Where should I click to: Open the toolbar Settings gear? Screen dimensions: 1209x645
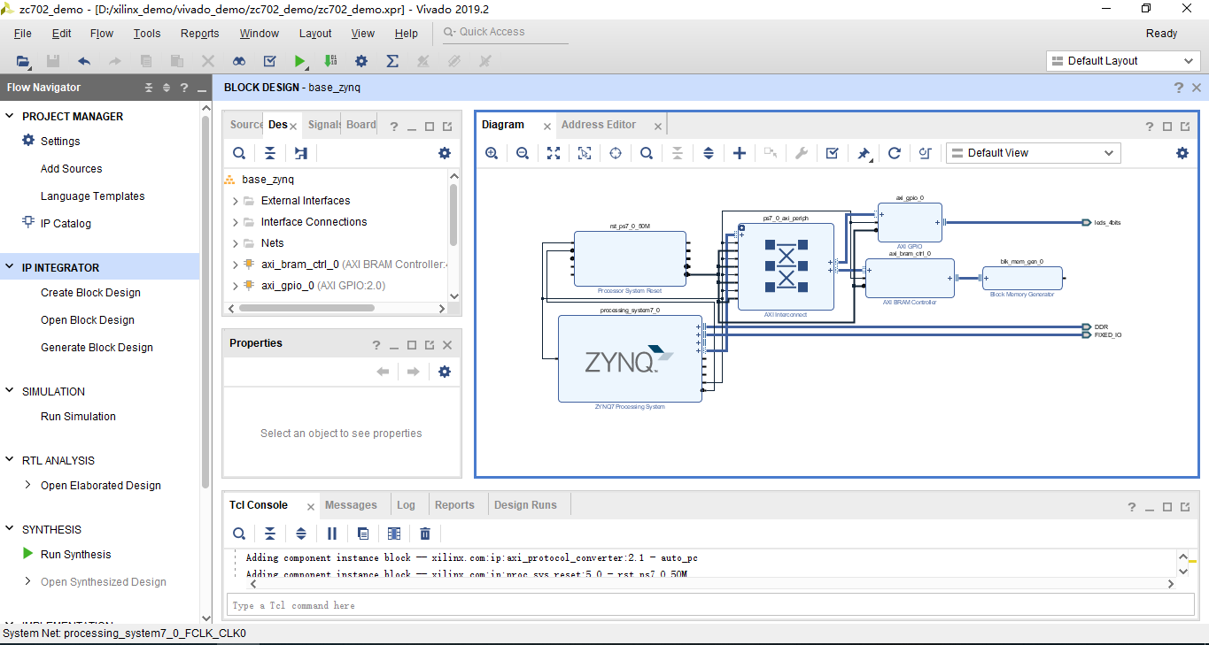pos(361,61)
